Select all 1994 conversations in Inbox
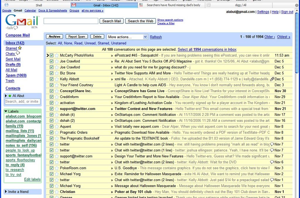300x198 pixels. tap(207, 50)
